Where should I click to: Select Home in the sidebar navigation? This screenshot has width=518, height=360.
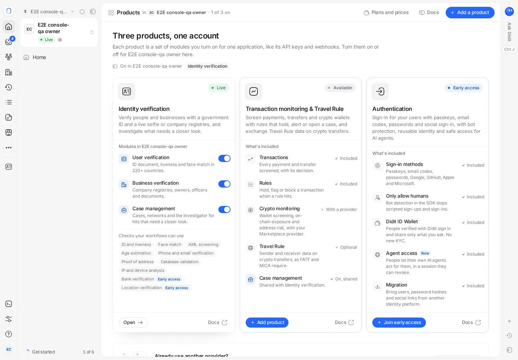tap(59, 57)
